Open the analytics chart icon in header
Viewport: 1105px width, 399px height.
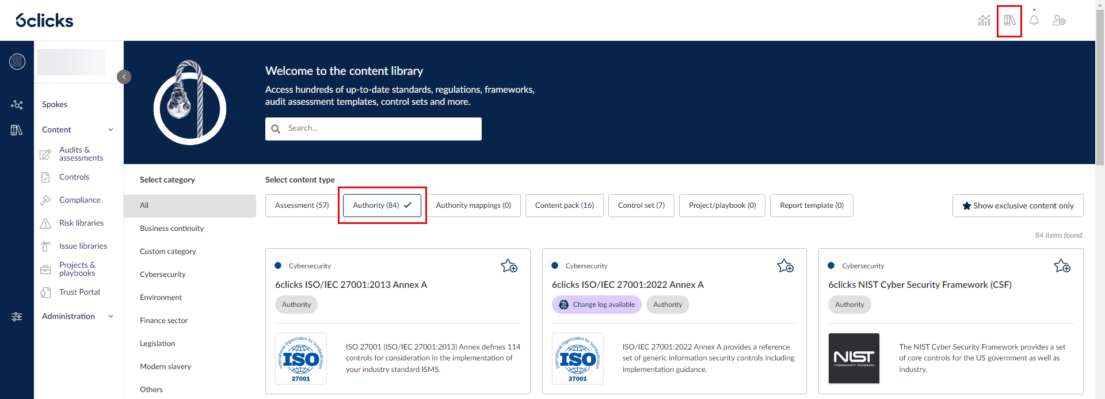[984, 21]
